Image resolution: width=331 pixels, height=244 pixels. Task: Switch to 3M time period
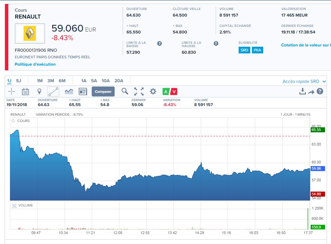coord(51,81)
